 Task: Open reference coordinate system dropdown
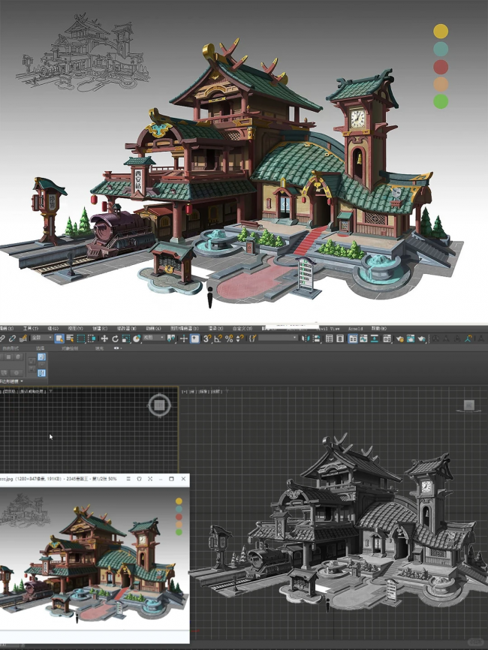152,339
